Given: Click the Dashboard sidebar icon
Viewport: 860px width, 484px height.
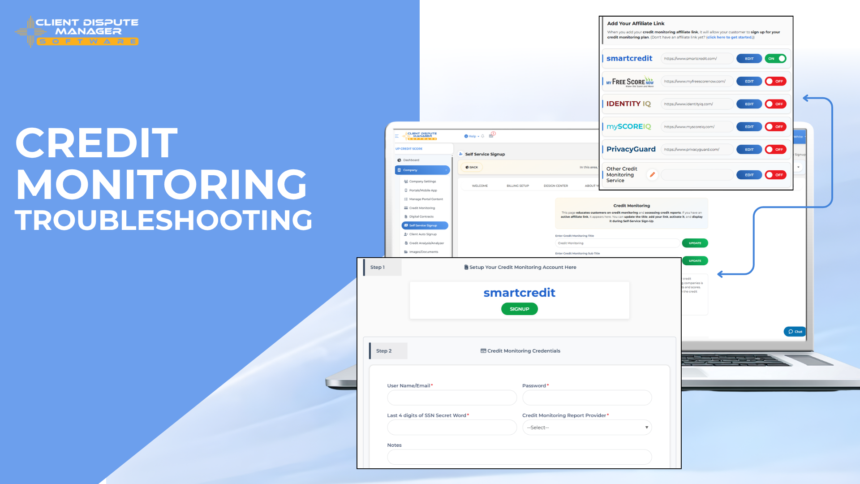Looking at the screenshot, I should (399, 160).
